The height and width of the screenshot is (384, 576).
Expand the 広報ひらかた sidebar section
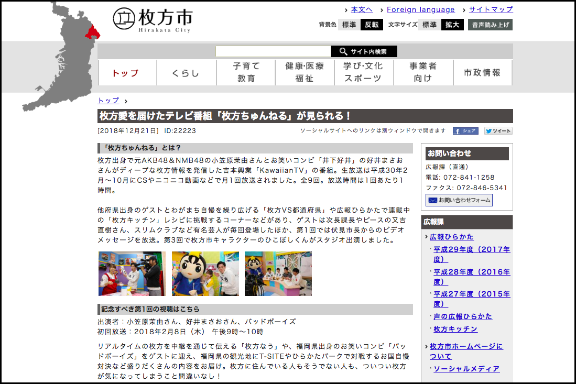tap(451, 237)
